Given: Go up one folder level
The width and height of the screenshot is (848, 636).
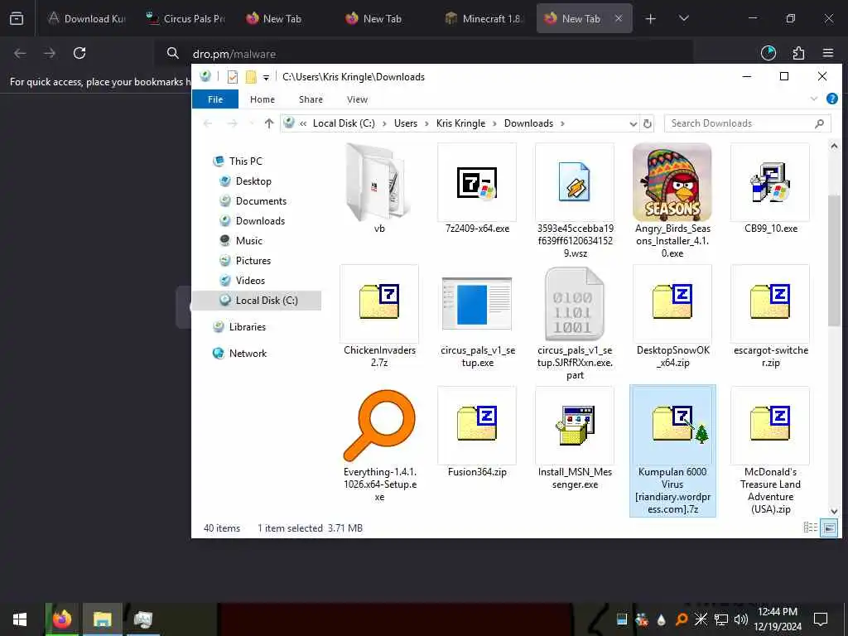Looking at the screenshot, I should pyautogui.click(x=269, y=123).
